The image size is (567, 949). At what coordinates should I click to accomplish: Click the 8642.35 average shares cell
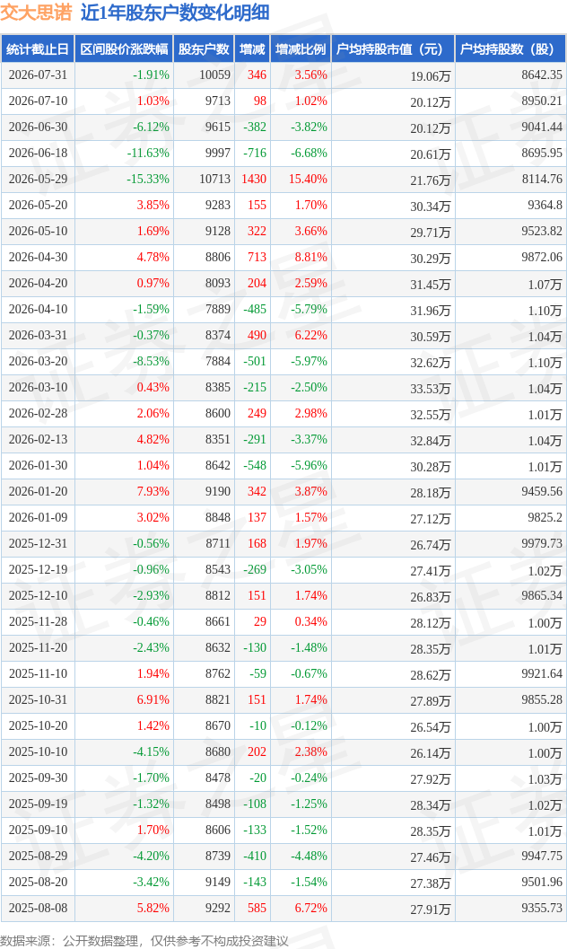[x=542, y=75]
